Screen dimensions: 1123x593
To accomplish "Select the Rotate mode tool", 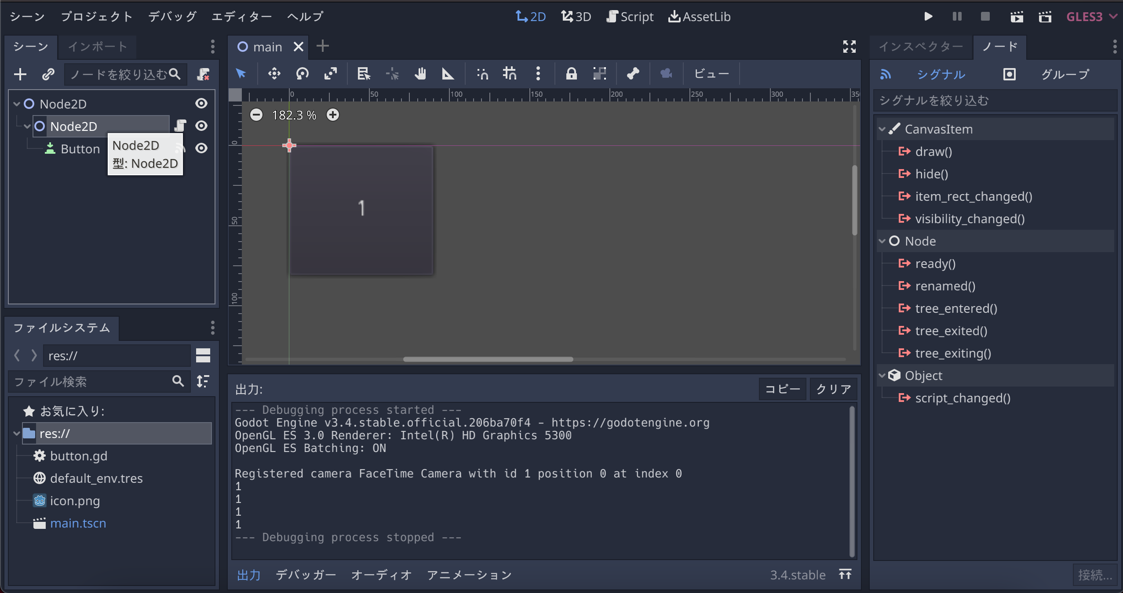I will point(303,74).
